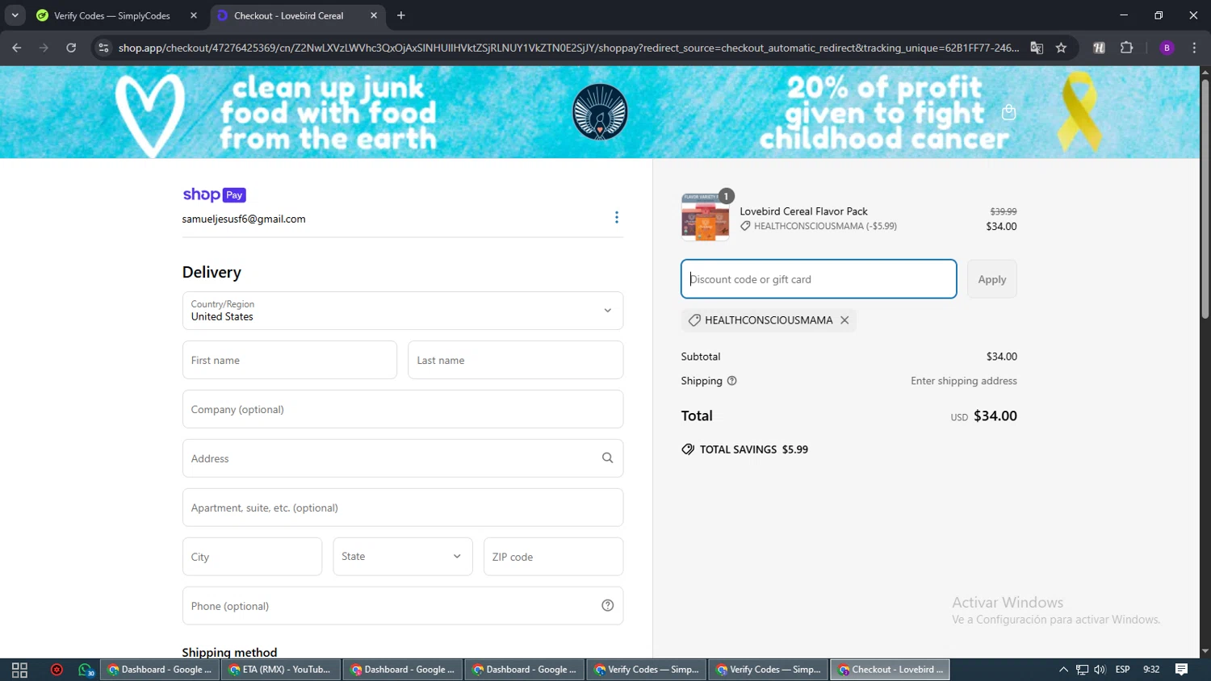Image resolution: width=1211 pixels, height=681 pixels.
Task: Click the translate page icon in address bar
Action: [1037, 48]
